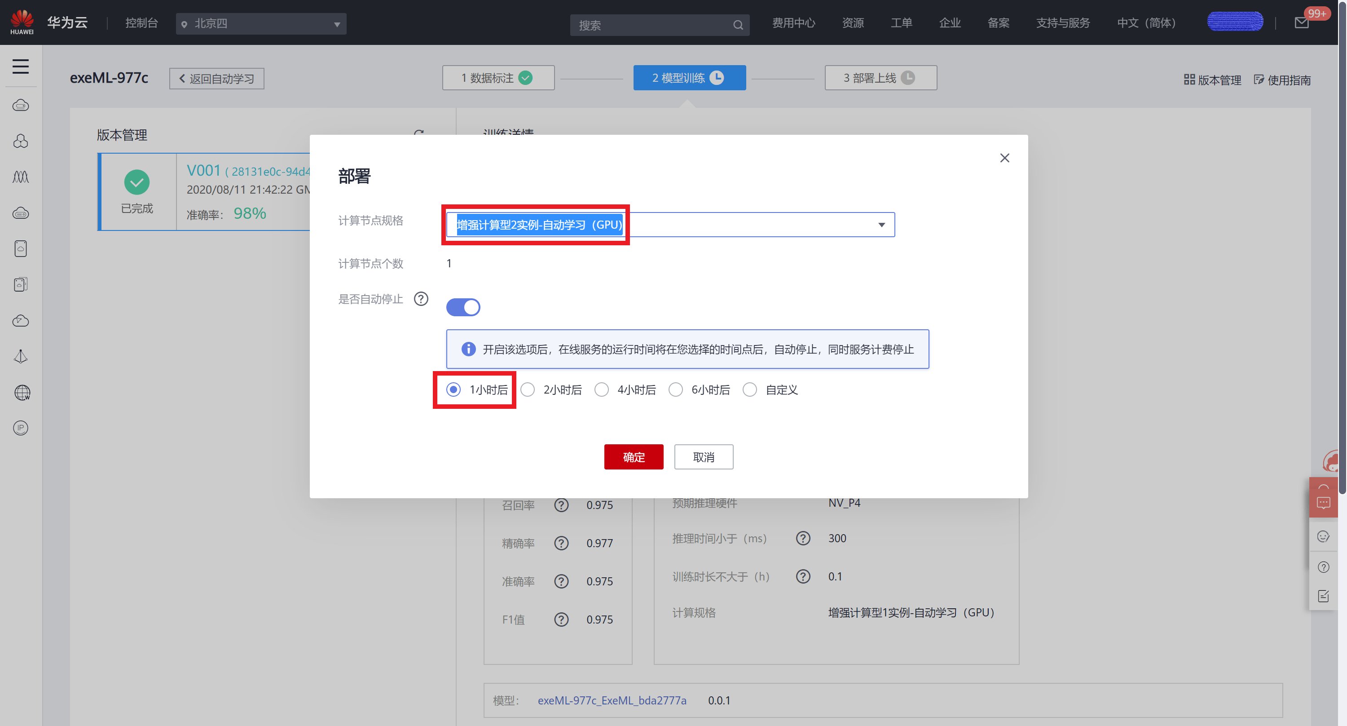1347x726 pixels.
Task: Click the 取消 button
Action: [x=703, y=456]
